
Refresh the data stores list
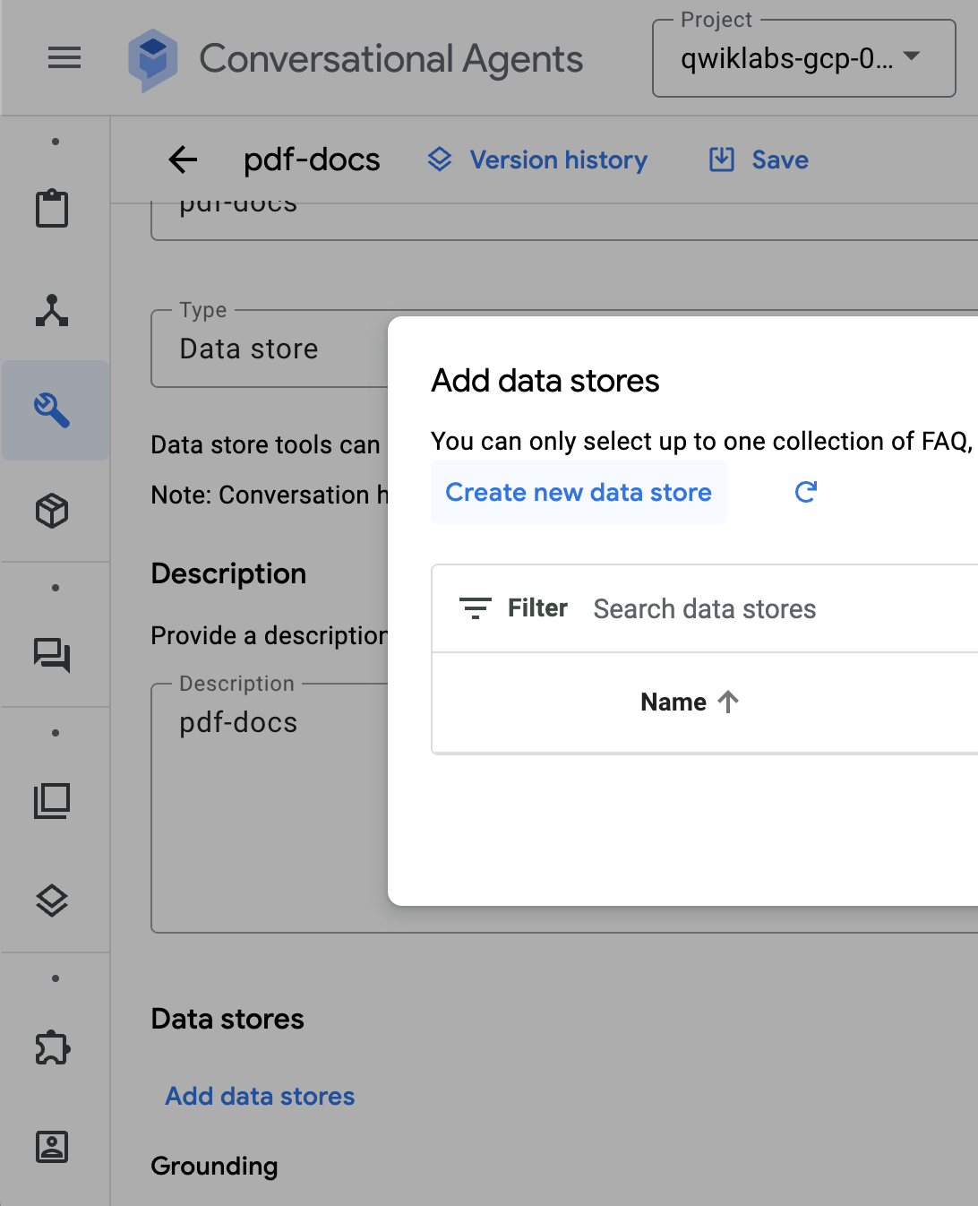(806, 492)
